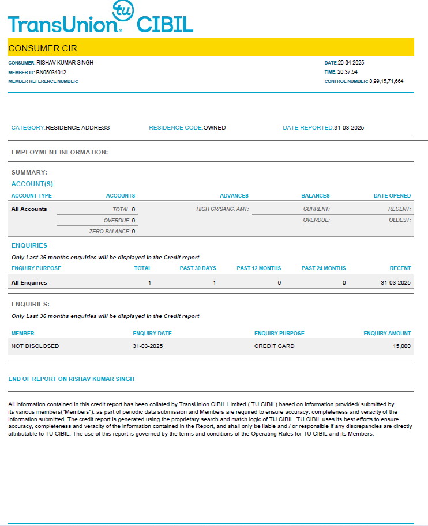Screen dimensions: 428x526
Task: Click the report time 20:37:54
Action: [x=347, y=72]
